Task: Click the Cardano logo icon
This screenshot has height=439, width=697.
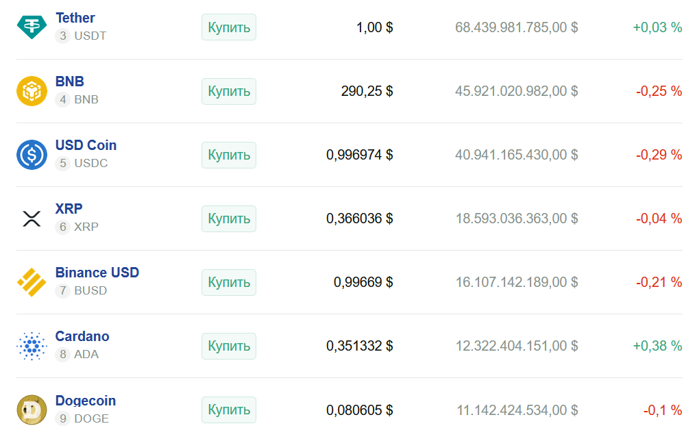Action: (32, 346)
